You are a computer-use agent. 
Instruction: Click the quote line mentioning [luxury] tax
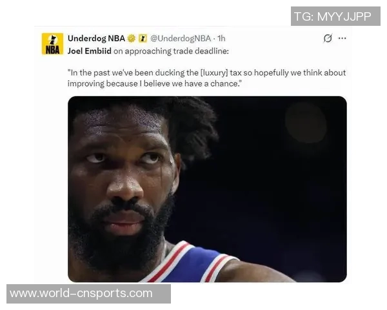pyautogui.click(x=206, y=73)
